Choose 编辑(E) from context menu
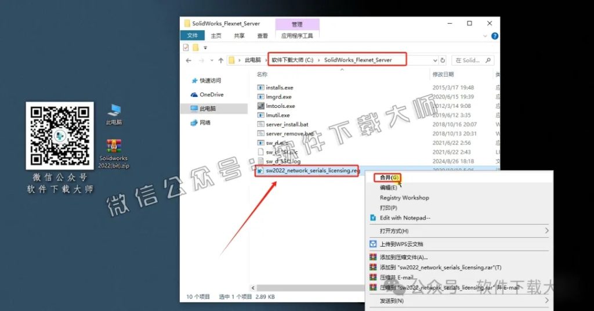 [x=388, y=187]
